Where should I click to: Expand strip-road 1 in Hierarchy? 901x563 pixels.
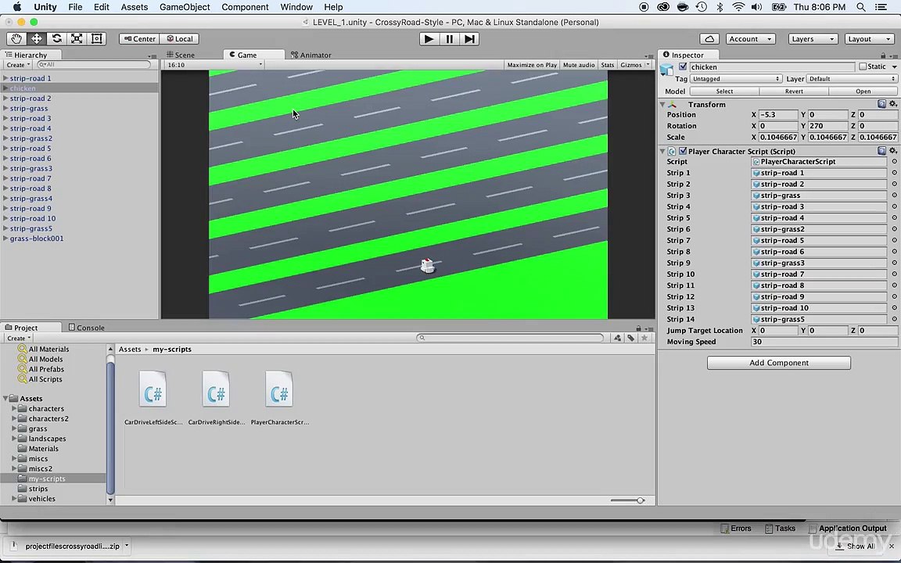click(5, 78)
